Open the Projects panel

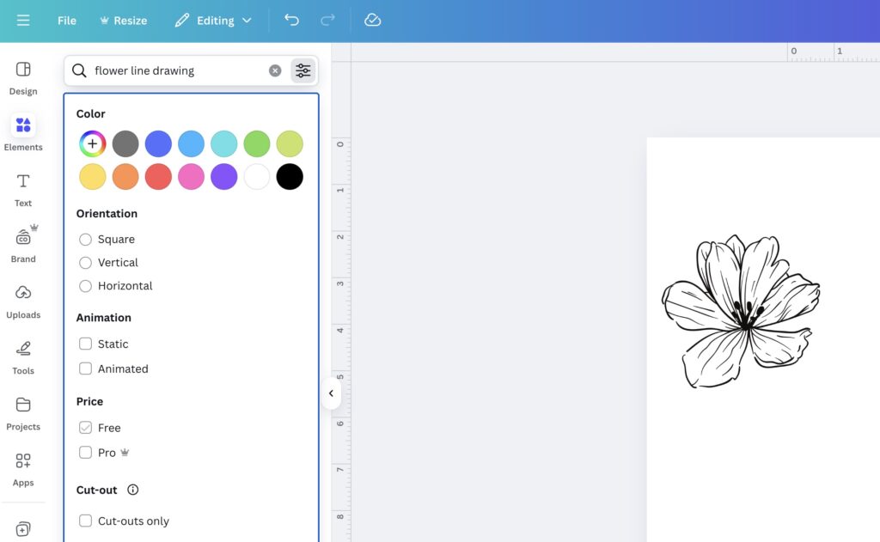click(23, 411)
